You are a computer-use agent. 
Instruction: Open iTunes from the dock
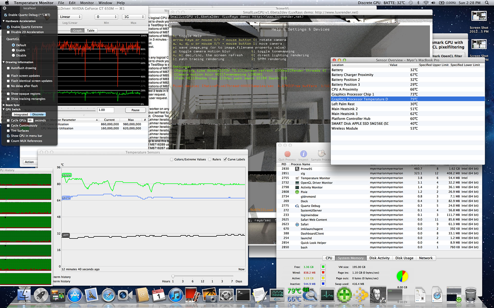click(x=176, y=295)
